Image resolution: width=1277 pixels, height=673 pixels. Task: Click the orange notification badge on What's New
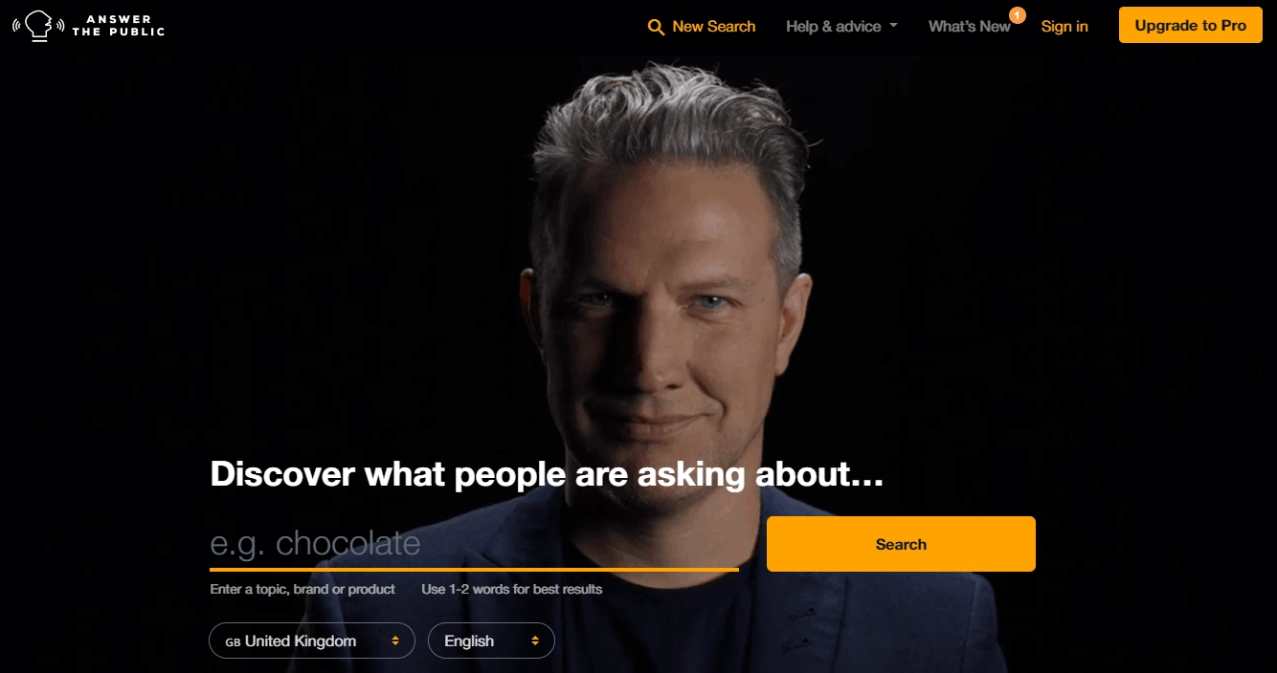pos(1017,15)
